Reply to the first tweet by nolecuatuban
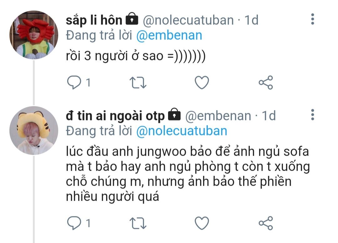Image resolution: width=338 pixels, height=243 pixels. (74, 83)
